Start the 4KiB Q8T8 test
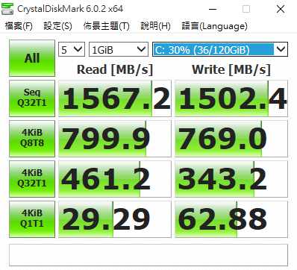The image size is (297, 270). [32, 139]
